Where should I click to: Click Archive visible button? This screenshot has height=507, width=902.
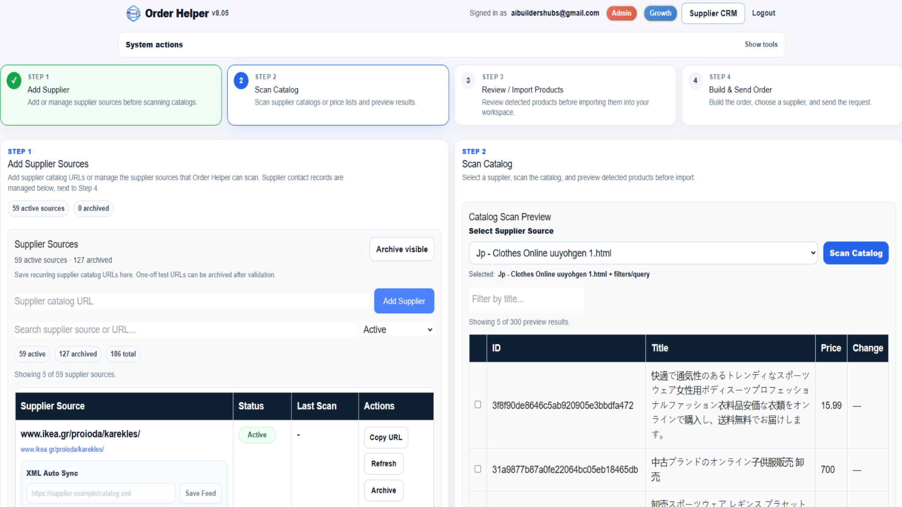(402, 249)
